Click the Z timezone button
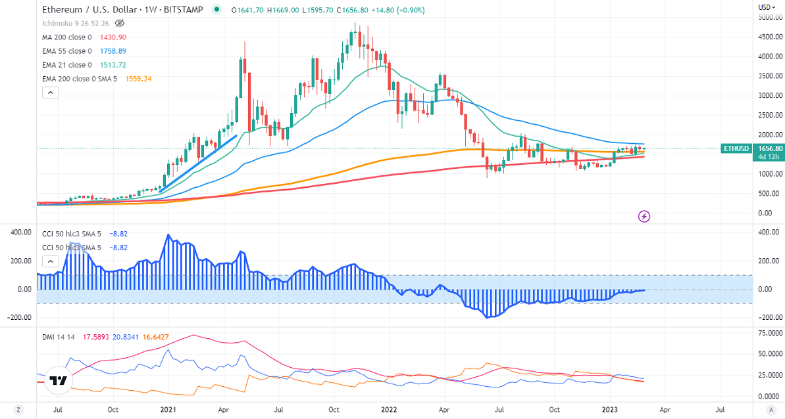Screen dimensions: 785x419 18,410
